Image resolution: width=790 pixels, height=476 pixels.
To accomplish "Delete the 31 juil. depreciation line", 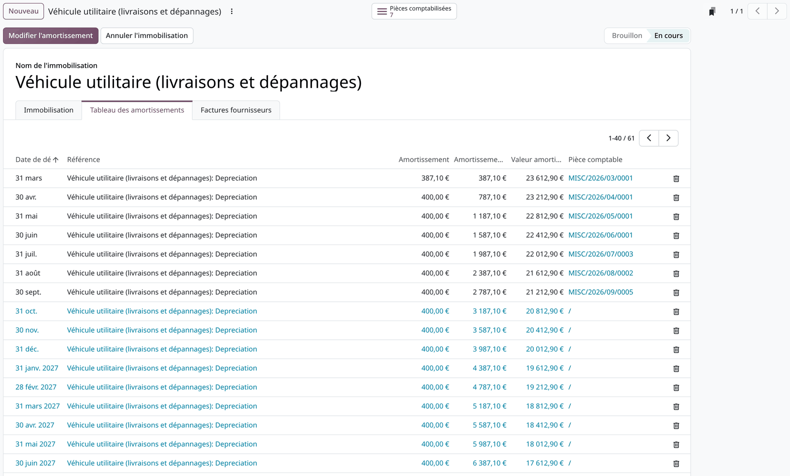I will point(676,255).
